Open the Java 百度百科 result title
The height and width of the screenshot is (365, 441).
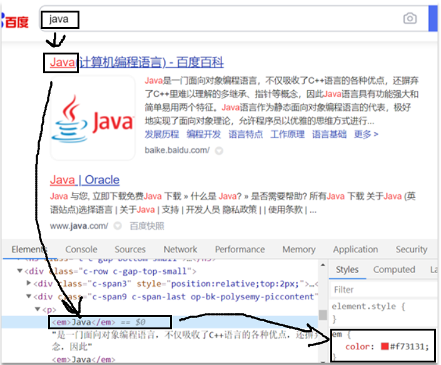pyautogui.click(x=137, y=62)
